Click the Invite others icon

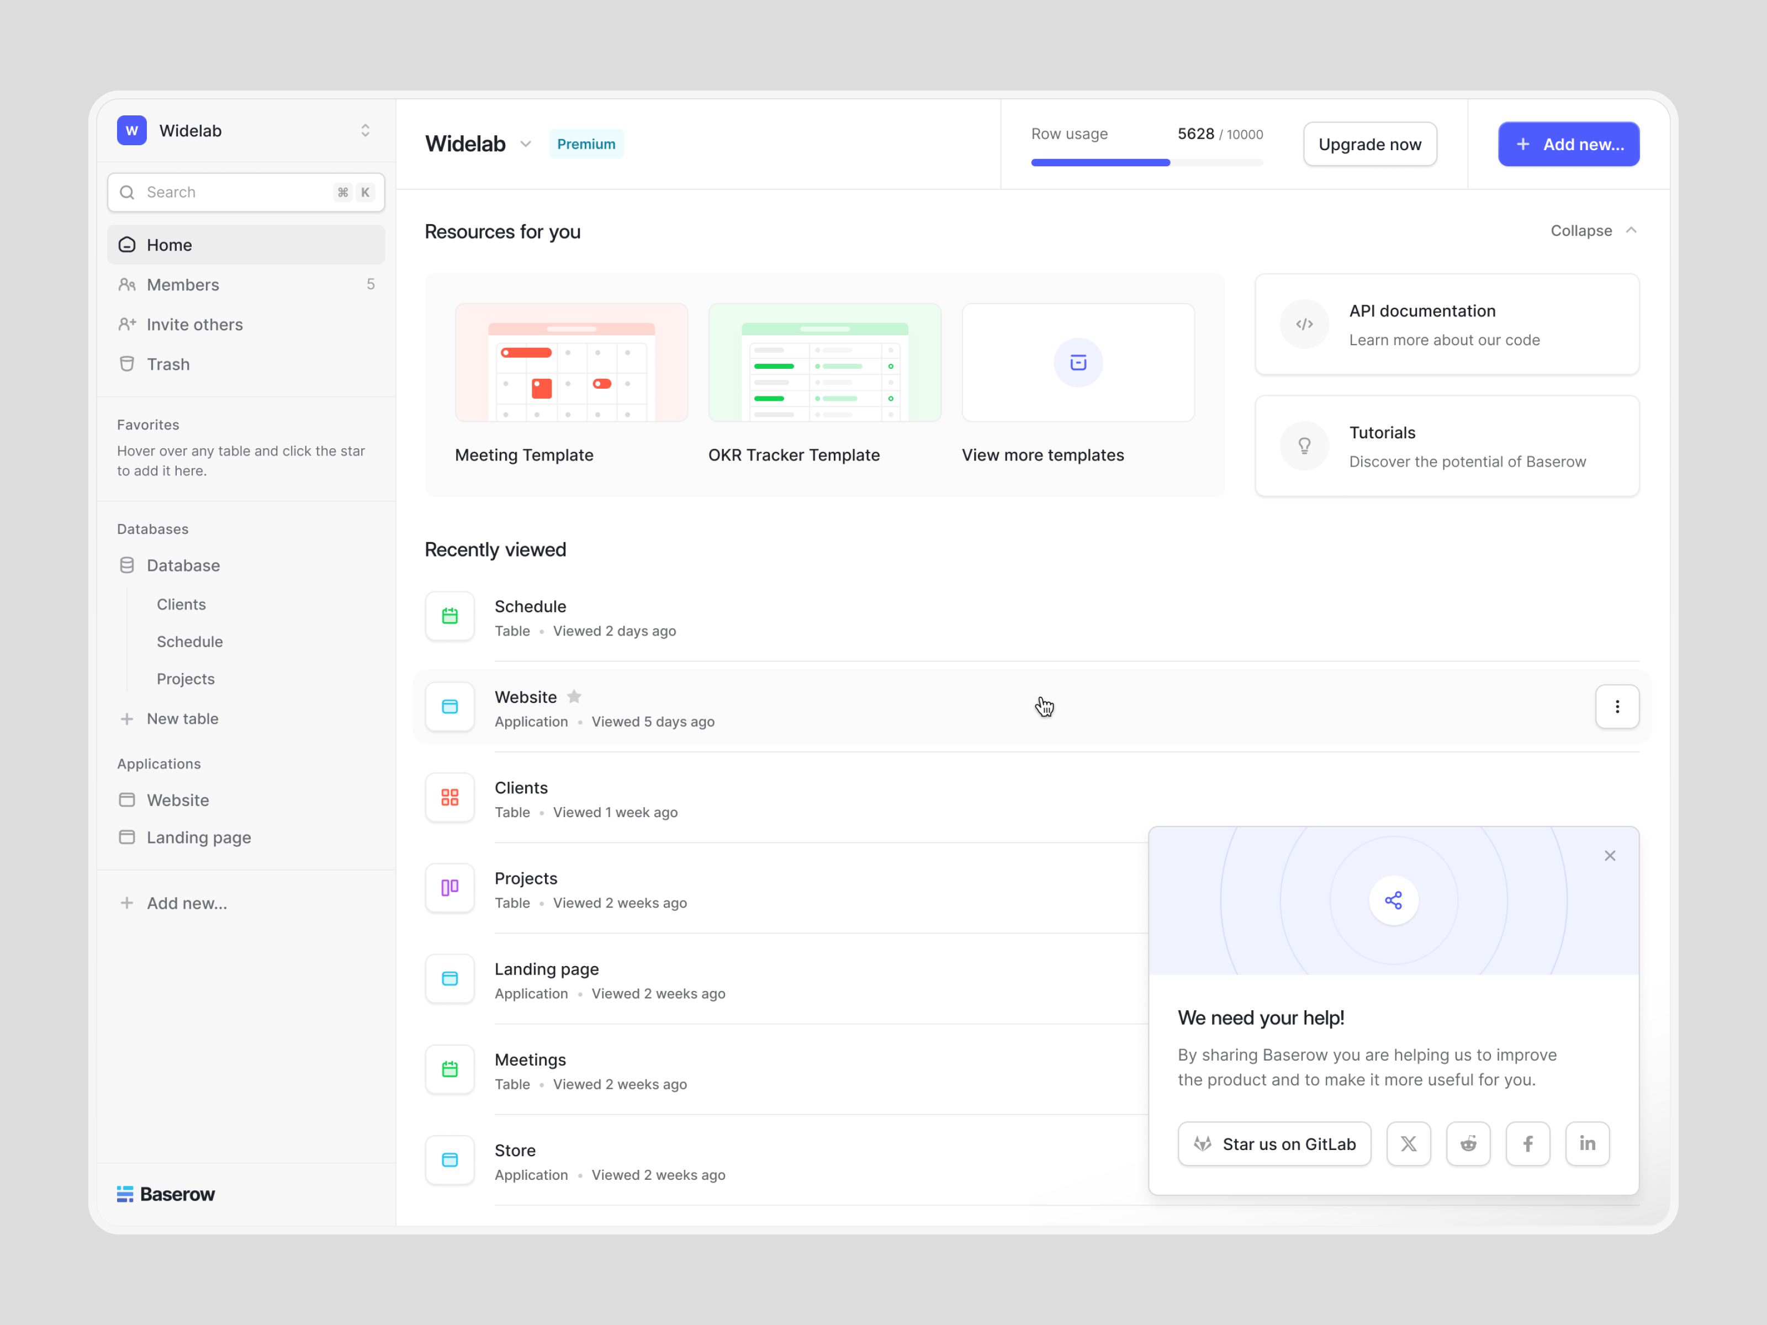[127, 324]
